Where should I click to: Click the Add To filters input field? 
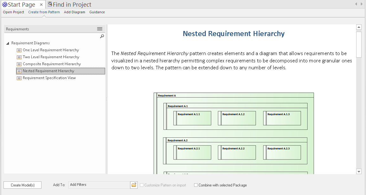point(99,185)
